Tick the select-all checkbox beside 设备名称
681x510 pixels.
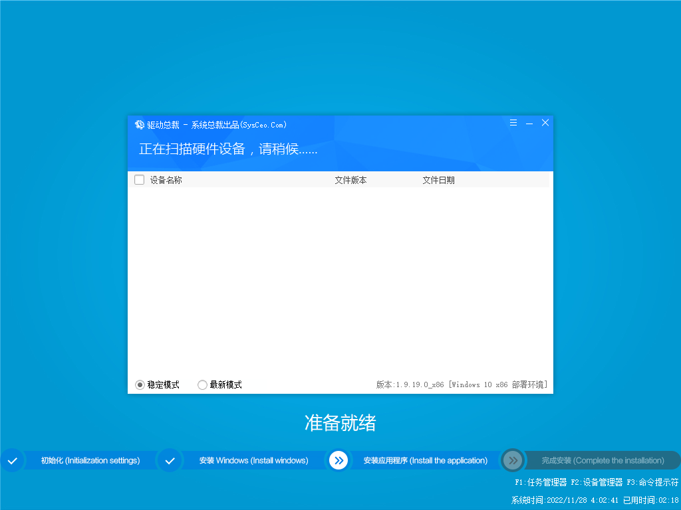tap(139, 180)
